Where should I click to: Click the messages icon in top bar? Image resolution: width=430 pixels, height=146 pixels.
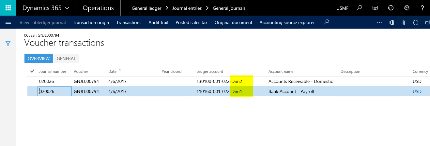coord(375,8)
